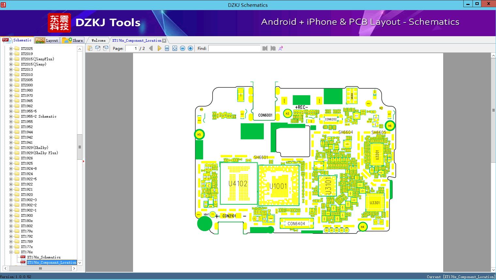This screenshot has width=496, height=280.
Task: Zoom out with the minus icon
Action: (183, 48)
